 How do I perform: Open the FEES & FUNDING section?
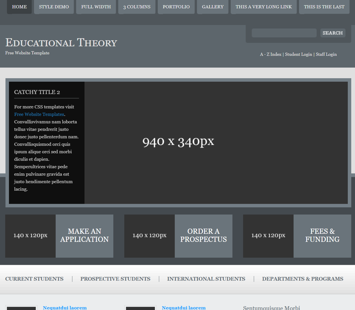coord(322,236)
